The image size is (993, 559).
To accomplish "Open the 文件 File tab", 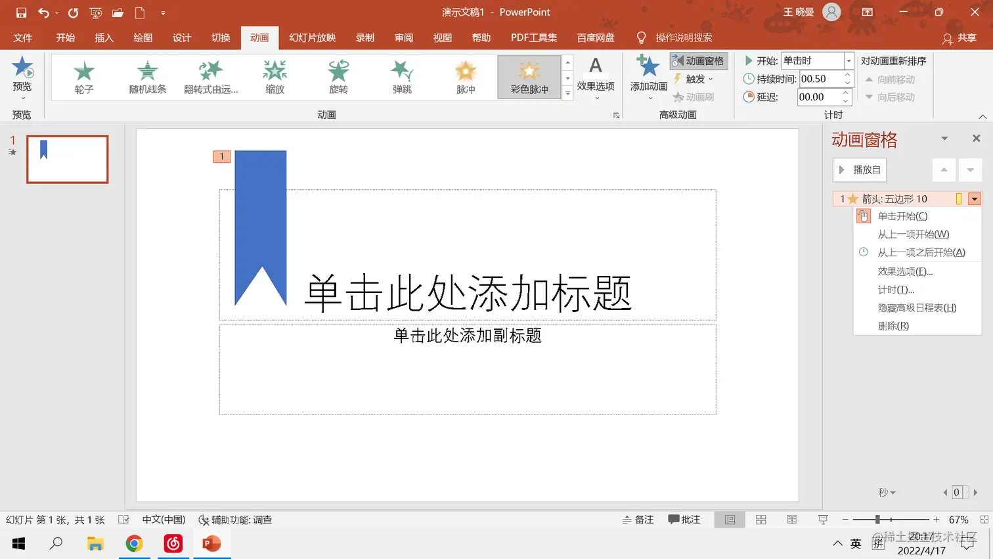I will [x=23, y=37].
